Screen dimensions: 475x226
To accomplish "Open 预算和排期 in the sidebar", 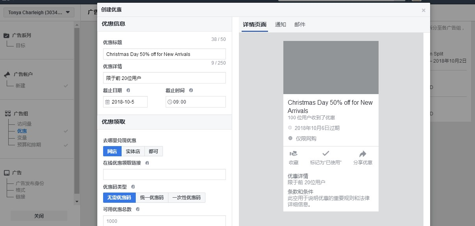I will [29, 145].
